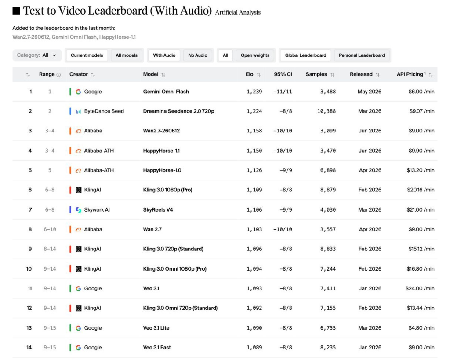450x360 pixels.
Task: Click the Elo value 1,089
Action: coord(254,348)
